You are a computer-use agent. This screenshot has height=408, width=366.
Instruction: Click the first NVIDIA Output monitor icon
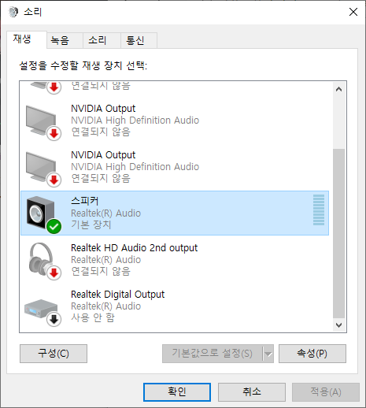pyautogui.click(x=43, y=122)
